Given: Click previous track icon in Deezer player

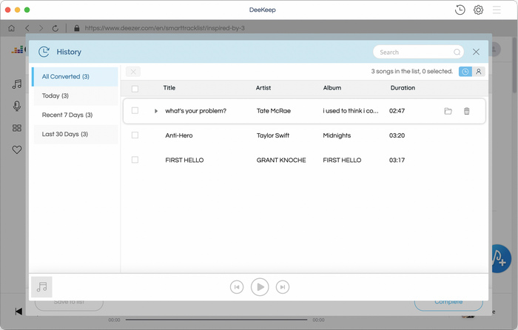Looking at the screenshot, I should pyautogui.click(x=18, y=312).
